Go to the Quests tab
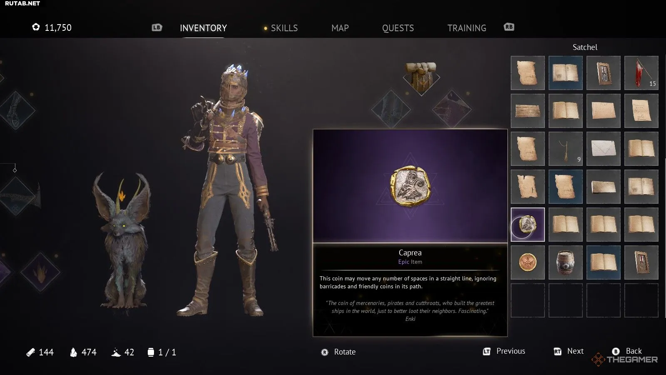 pyautogui.click(x=398, y=28)
